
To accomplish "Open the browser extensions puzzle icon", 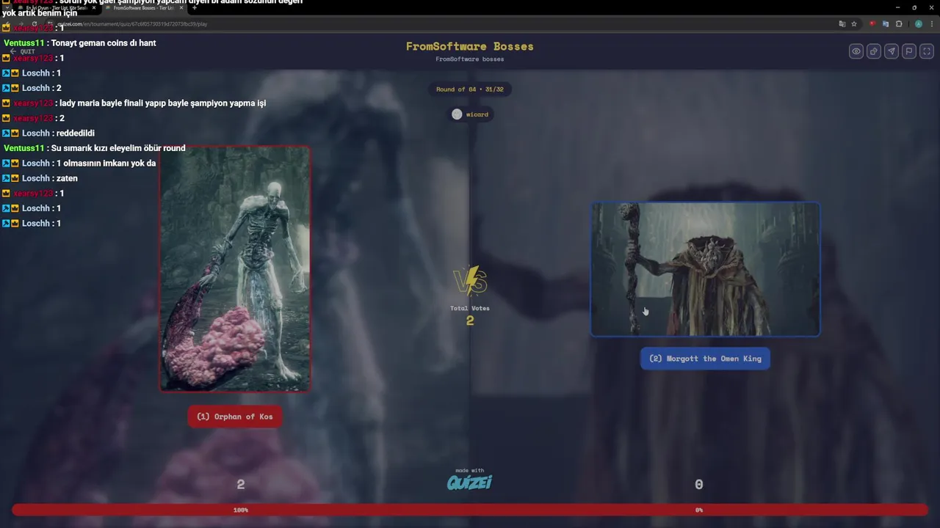I will 899,23.
